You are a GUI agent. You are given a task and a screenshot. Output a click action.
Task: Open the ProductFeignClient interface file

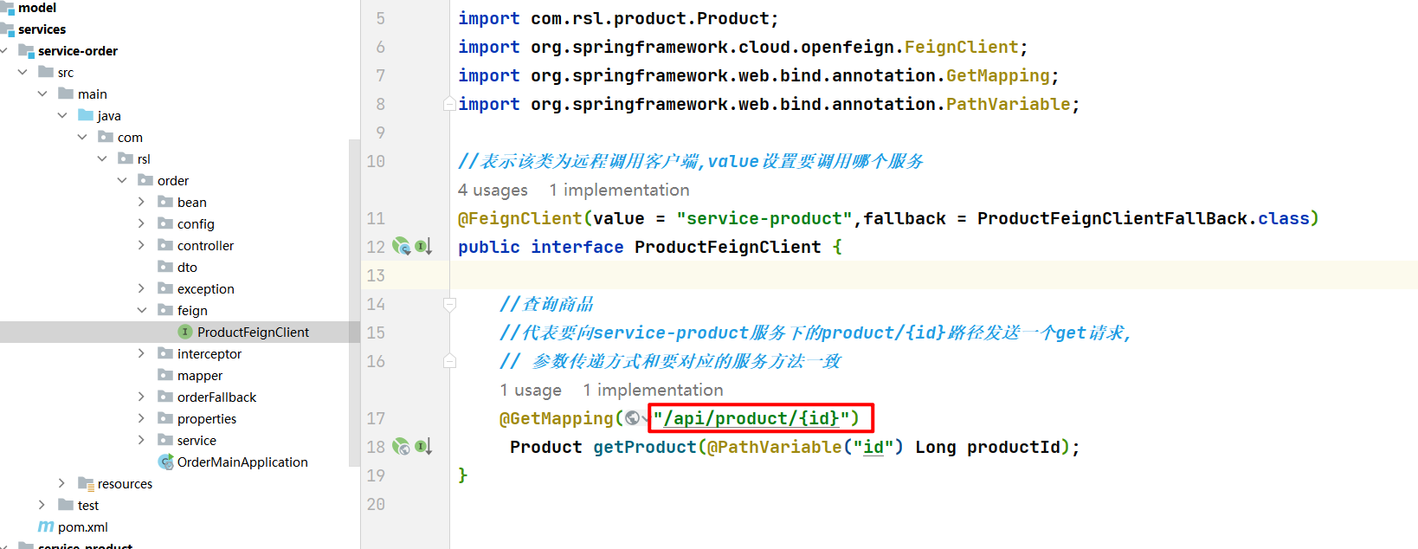(253, 333)
